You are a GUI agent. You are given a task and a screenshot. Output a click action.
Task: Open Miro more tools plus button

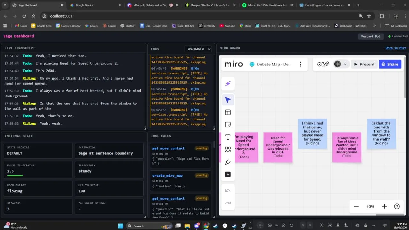pyautogui.click(x=228, y=174)
